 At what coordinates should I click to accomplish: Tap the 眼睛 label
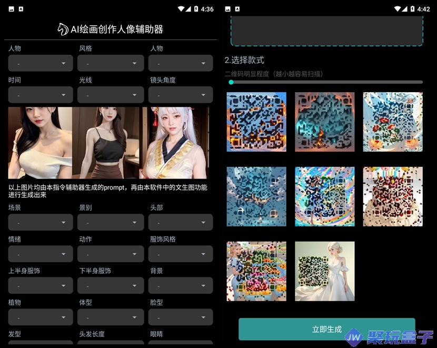point(156,334)
